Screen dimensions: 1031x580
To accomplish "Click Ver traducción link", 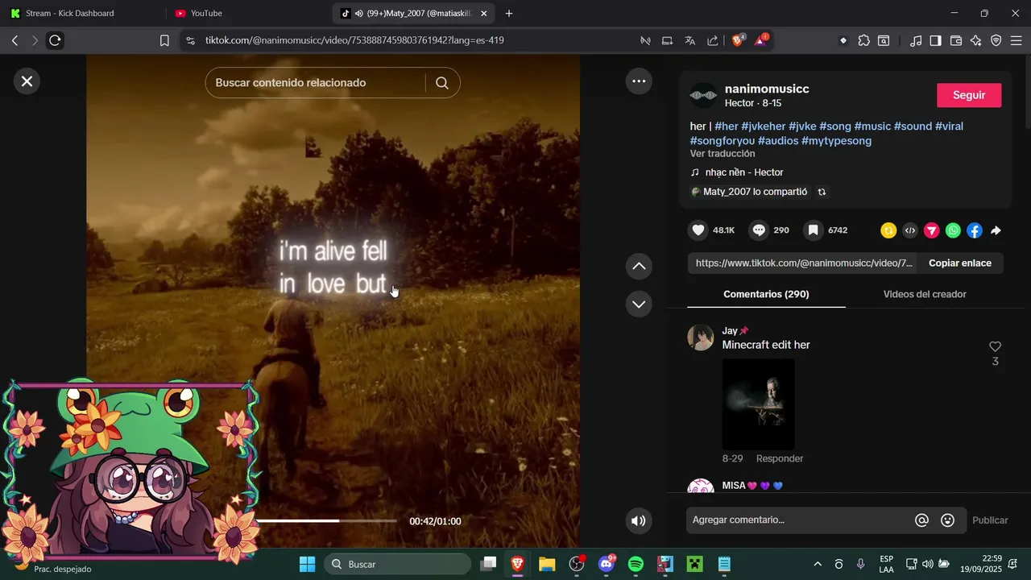I will pyautogui.click(x=723, y=154).
